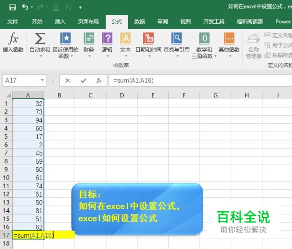Select column A header
The width and height of the screenshot is (292, 249).
click(28, 95)
